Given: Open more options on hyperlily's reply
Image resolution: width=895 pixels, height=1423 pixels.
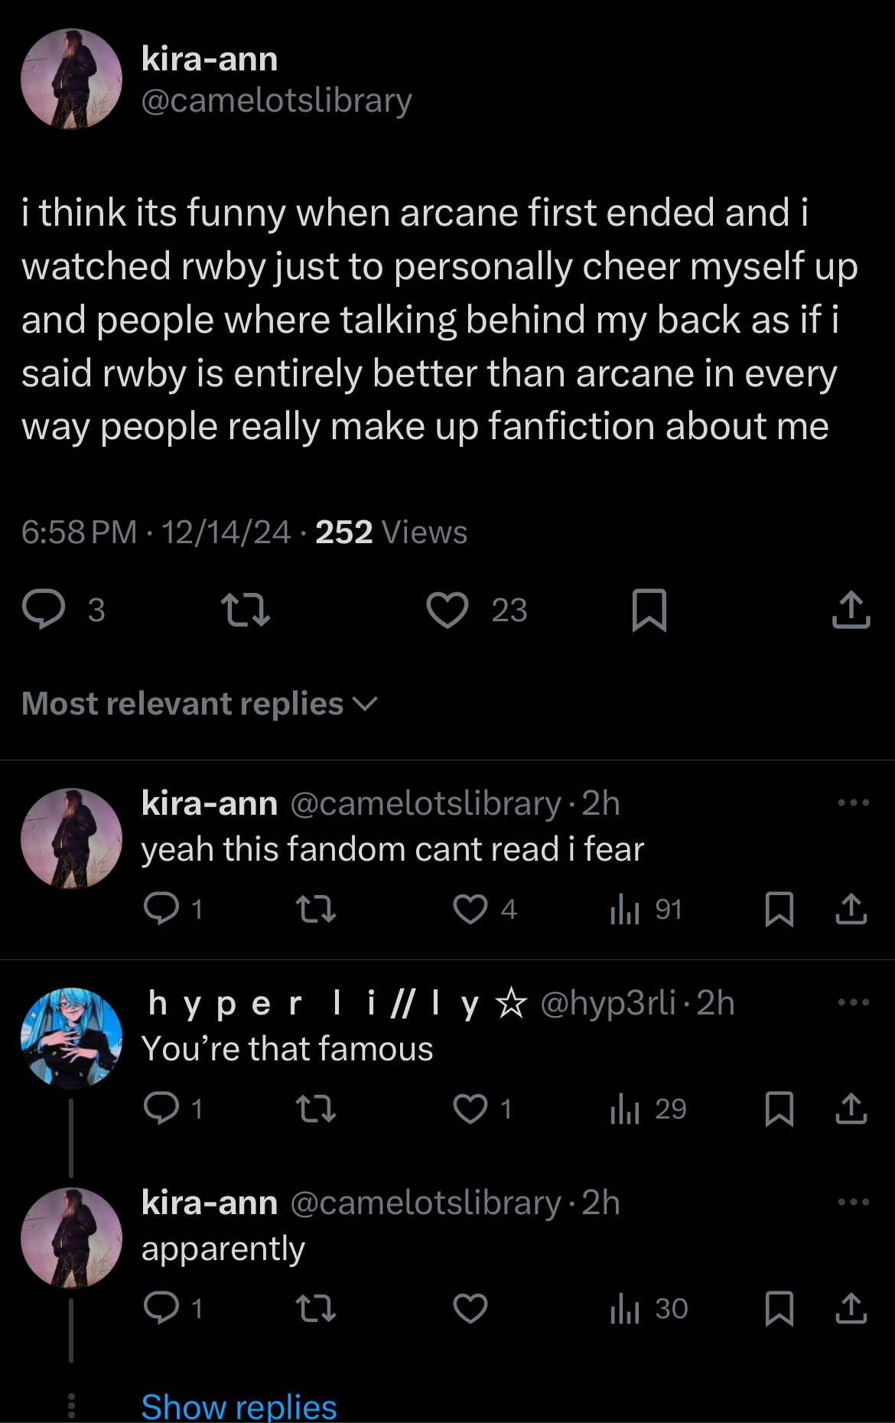Looking at the screenshot, I should [853, 1002].
